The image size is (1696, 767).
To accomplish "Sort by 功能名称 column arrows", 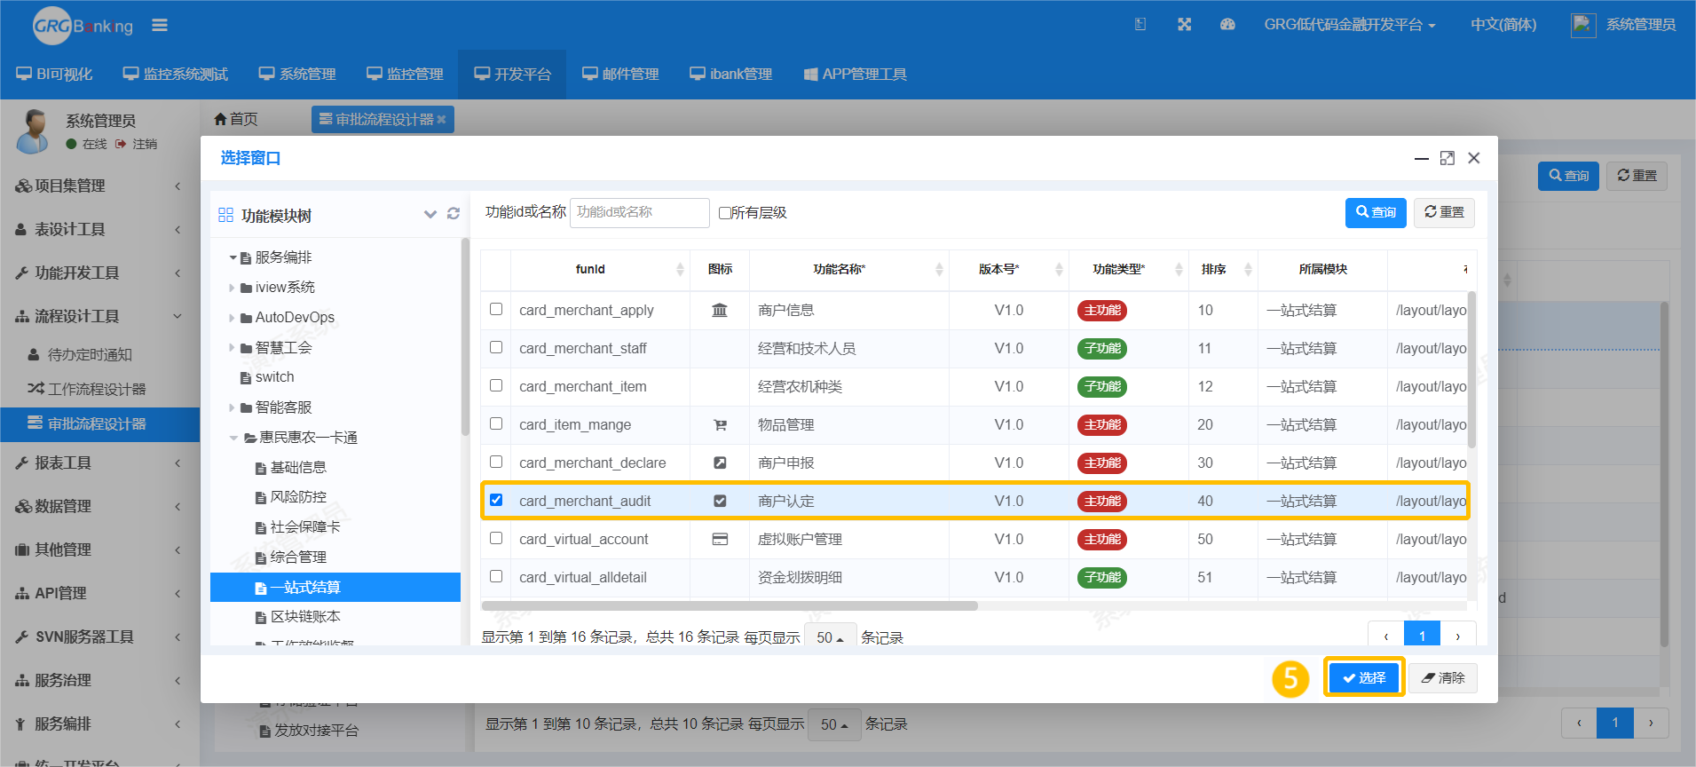I will click(x=939, y=269).
